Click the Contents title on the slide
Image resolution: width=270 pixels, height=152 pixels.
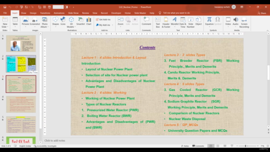pyautogui.click(x=147, y=47)
